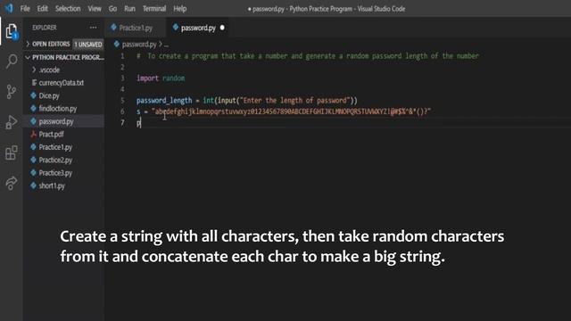571x321 pixels.
Task: Click the Python icon in the password.py breadcrumb
Action: pos(117,44)
